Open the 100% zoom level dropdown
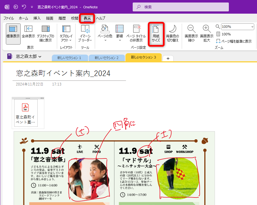Viewport: 257px width, 205px height. pos(237,26)
